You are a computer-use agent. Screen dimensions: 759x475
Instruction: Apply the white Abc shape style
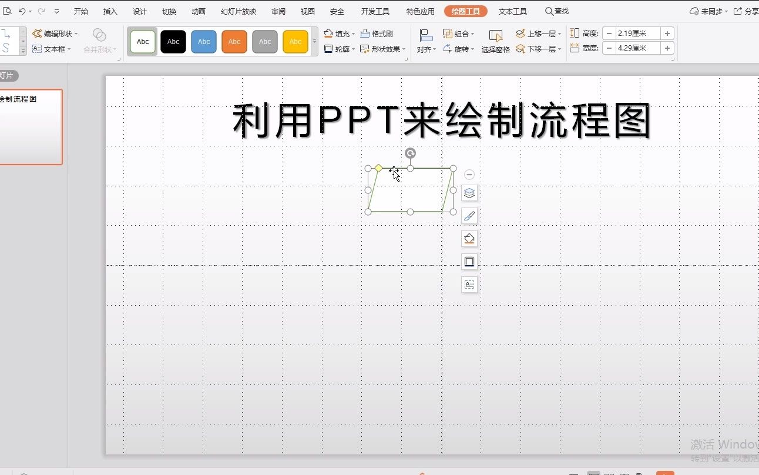tap(143, 42)
